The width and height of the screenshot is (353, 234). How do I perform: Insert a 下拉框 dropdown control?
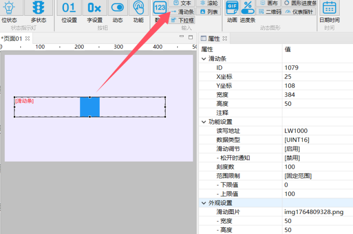tap(182, 20)
